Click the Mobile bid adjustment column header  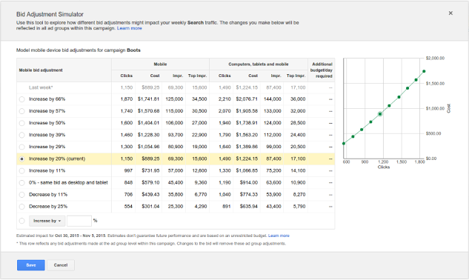pyautogui.click(x=41, y=70)
